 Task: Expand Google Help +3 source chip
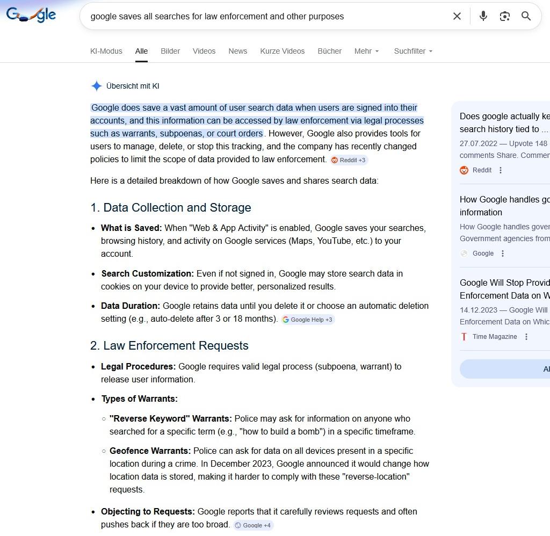point(308,320)
